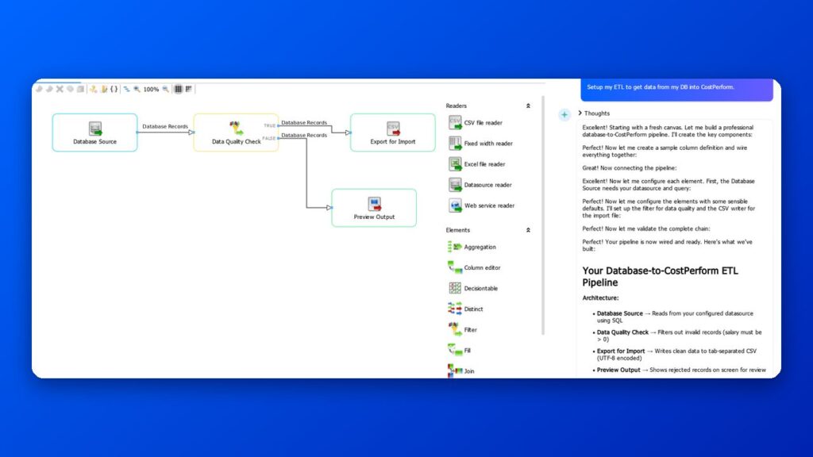Click the 'Column editor' palette label
Image resolution: width=813 pixels, height=457 pixels.
pyautogui.click(x=482, y=268)
